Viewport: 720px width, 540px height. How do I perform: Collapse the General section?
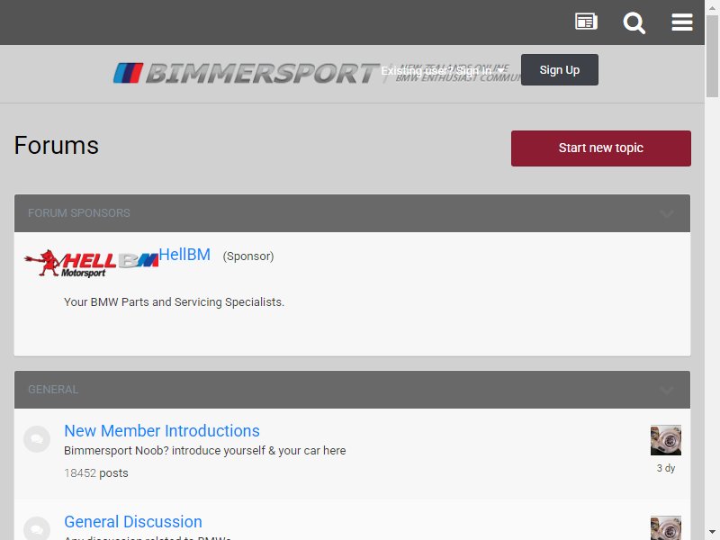(x=666, y=390)
